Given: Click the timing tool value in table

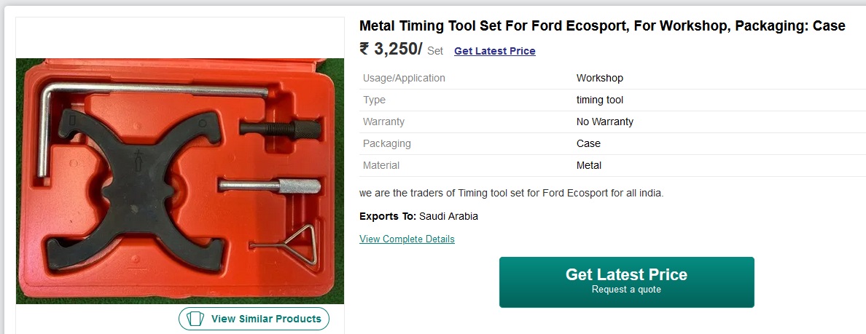Looking at the screenshot, I should (600, 100).
